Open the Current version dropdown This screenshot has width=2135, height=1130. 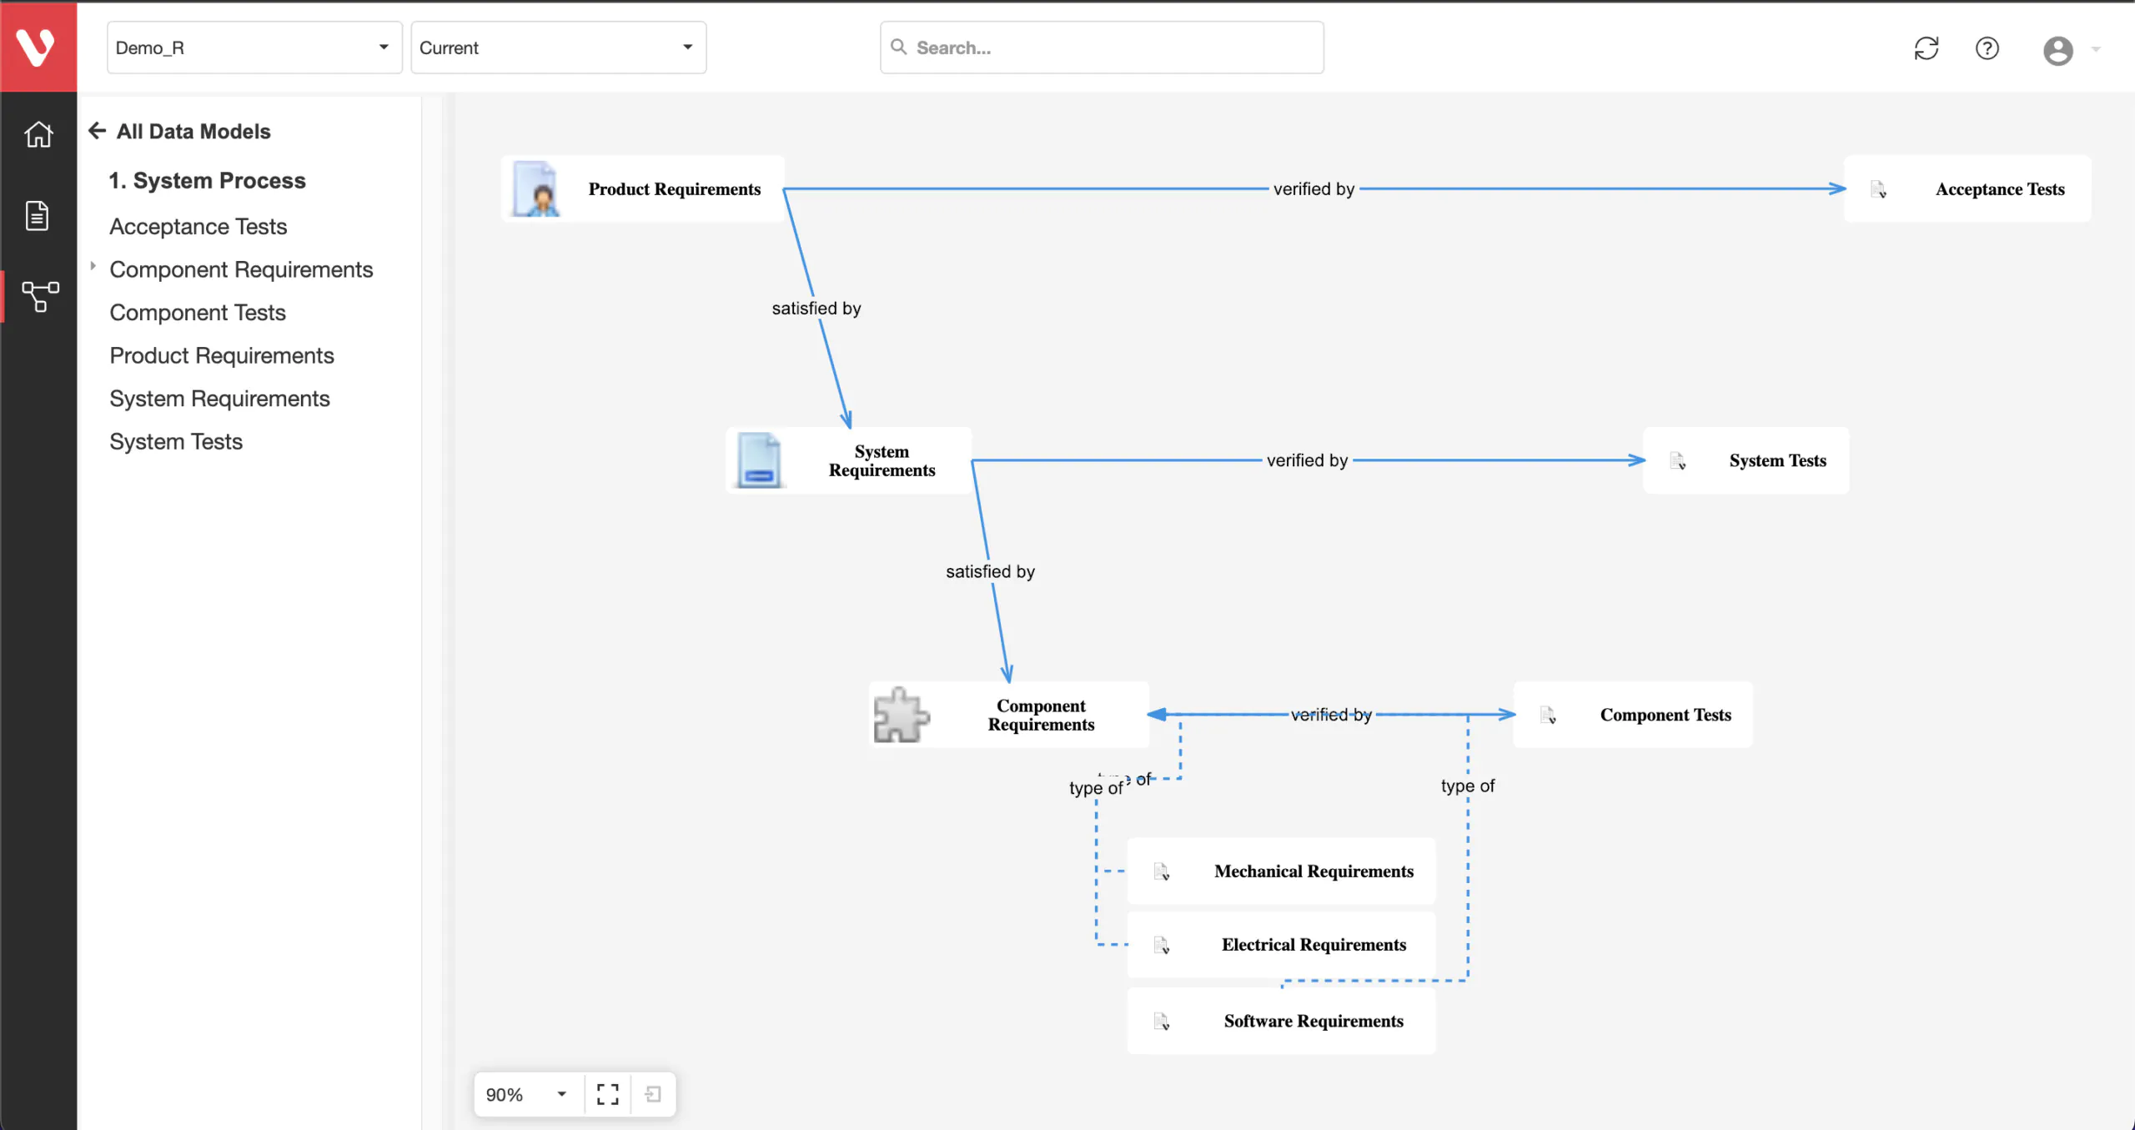click(x=559, y=48)
